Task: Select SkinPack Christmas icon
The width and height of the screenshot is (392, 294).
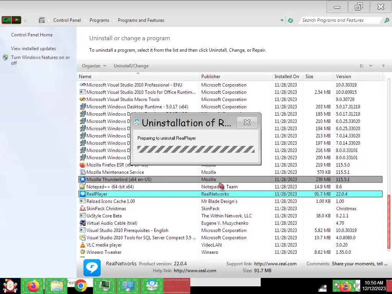Action: point(83,208)
